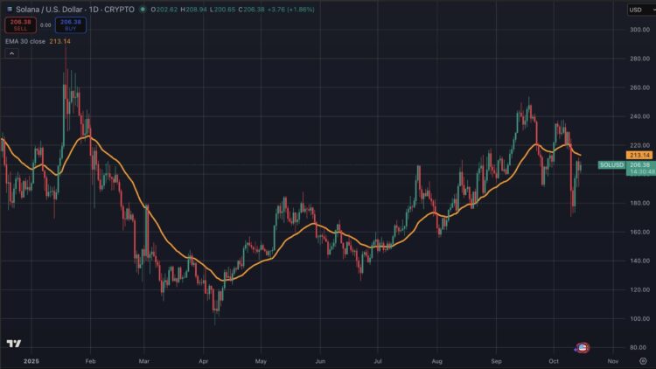
Task: Click the green 206.38 current price label
Action: point(640,164)
